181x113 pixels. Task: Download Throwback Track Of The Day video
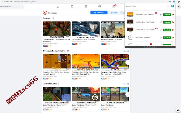click(x=167, y=14)
